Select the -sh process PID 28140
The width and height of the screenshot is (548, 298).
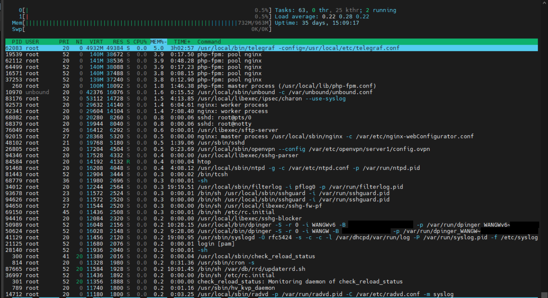coord(271,250)
